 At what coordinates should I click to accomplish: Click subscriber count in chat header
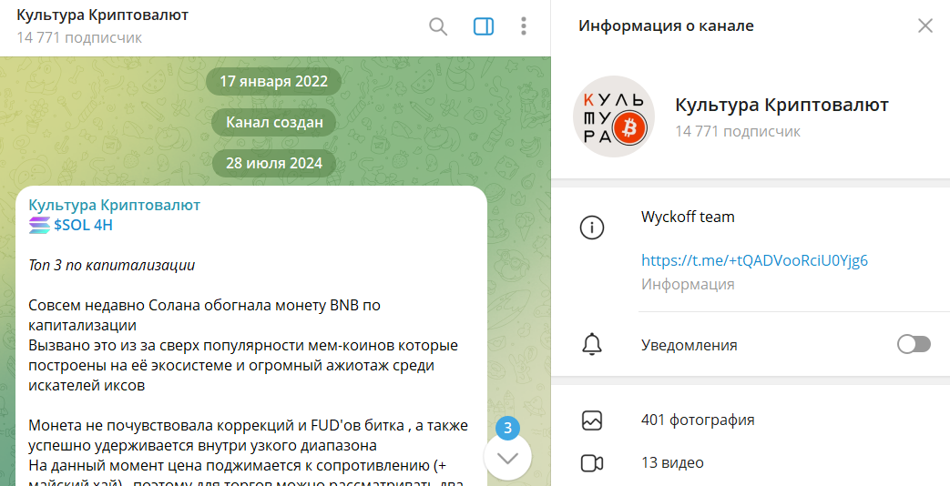tap(79, 38)
